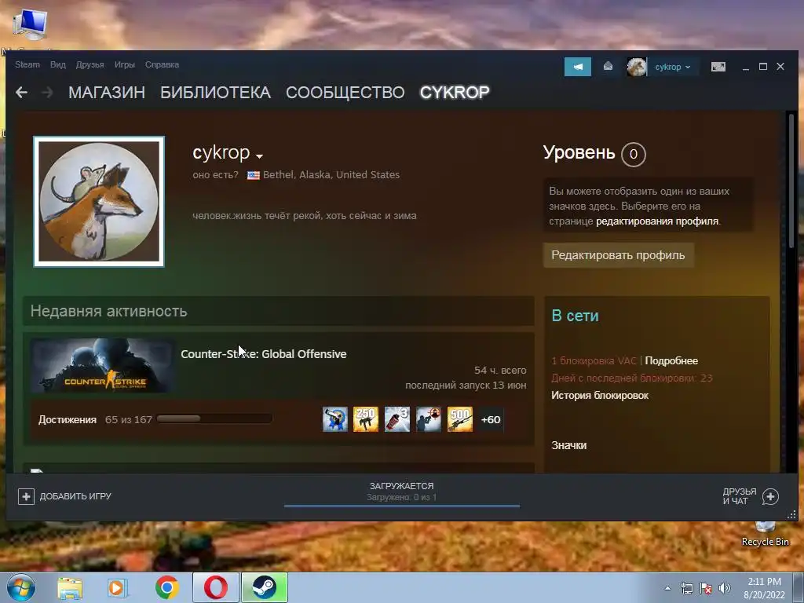Click the fox and mouse profile avatar

pos(99,202)
